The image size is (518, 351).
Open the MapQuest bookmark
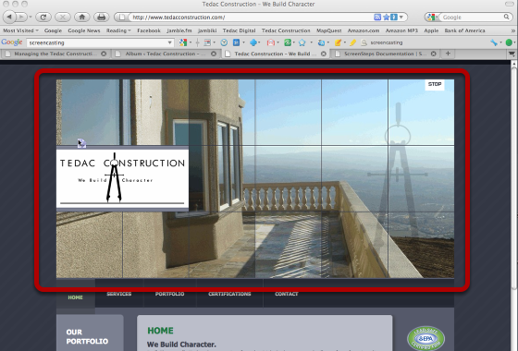pos(328,30)
